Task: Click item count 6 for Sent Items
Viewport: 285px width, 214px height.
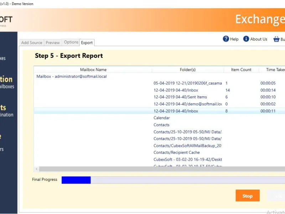Action: pyautogui.click(x=227, y=97)
